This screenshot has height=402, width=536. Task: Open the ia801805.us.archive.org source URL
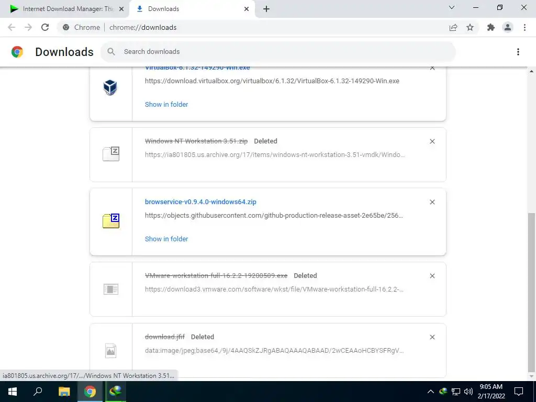(275, 155)
